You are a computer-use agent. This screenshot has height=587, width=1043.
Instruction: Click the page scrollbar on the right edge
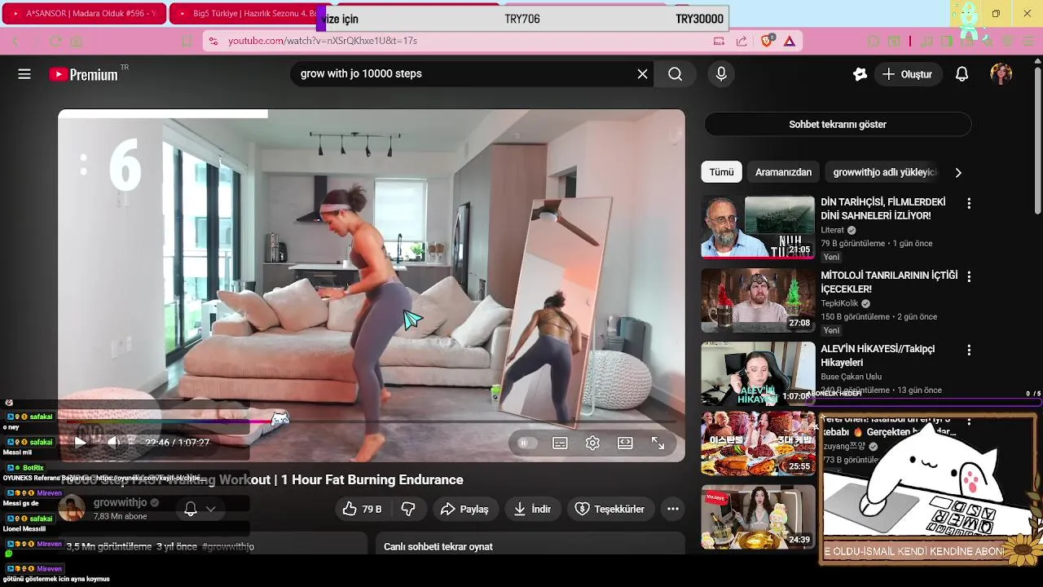click(1037, 139)
